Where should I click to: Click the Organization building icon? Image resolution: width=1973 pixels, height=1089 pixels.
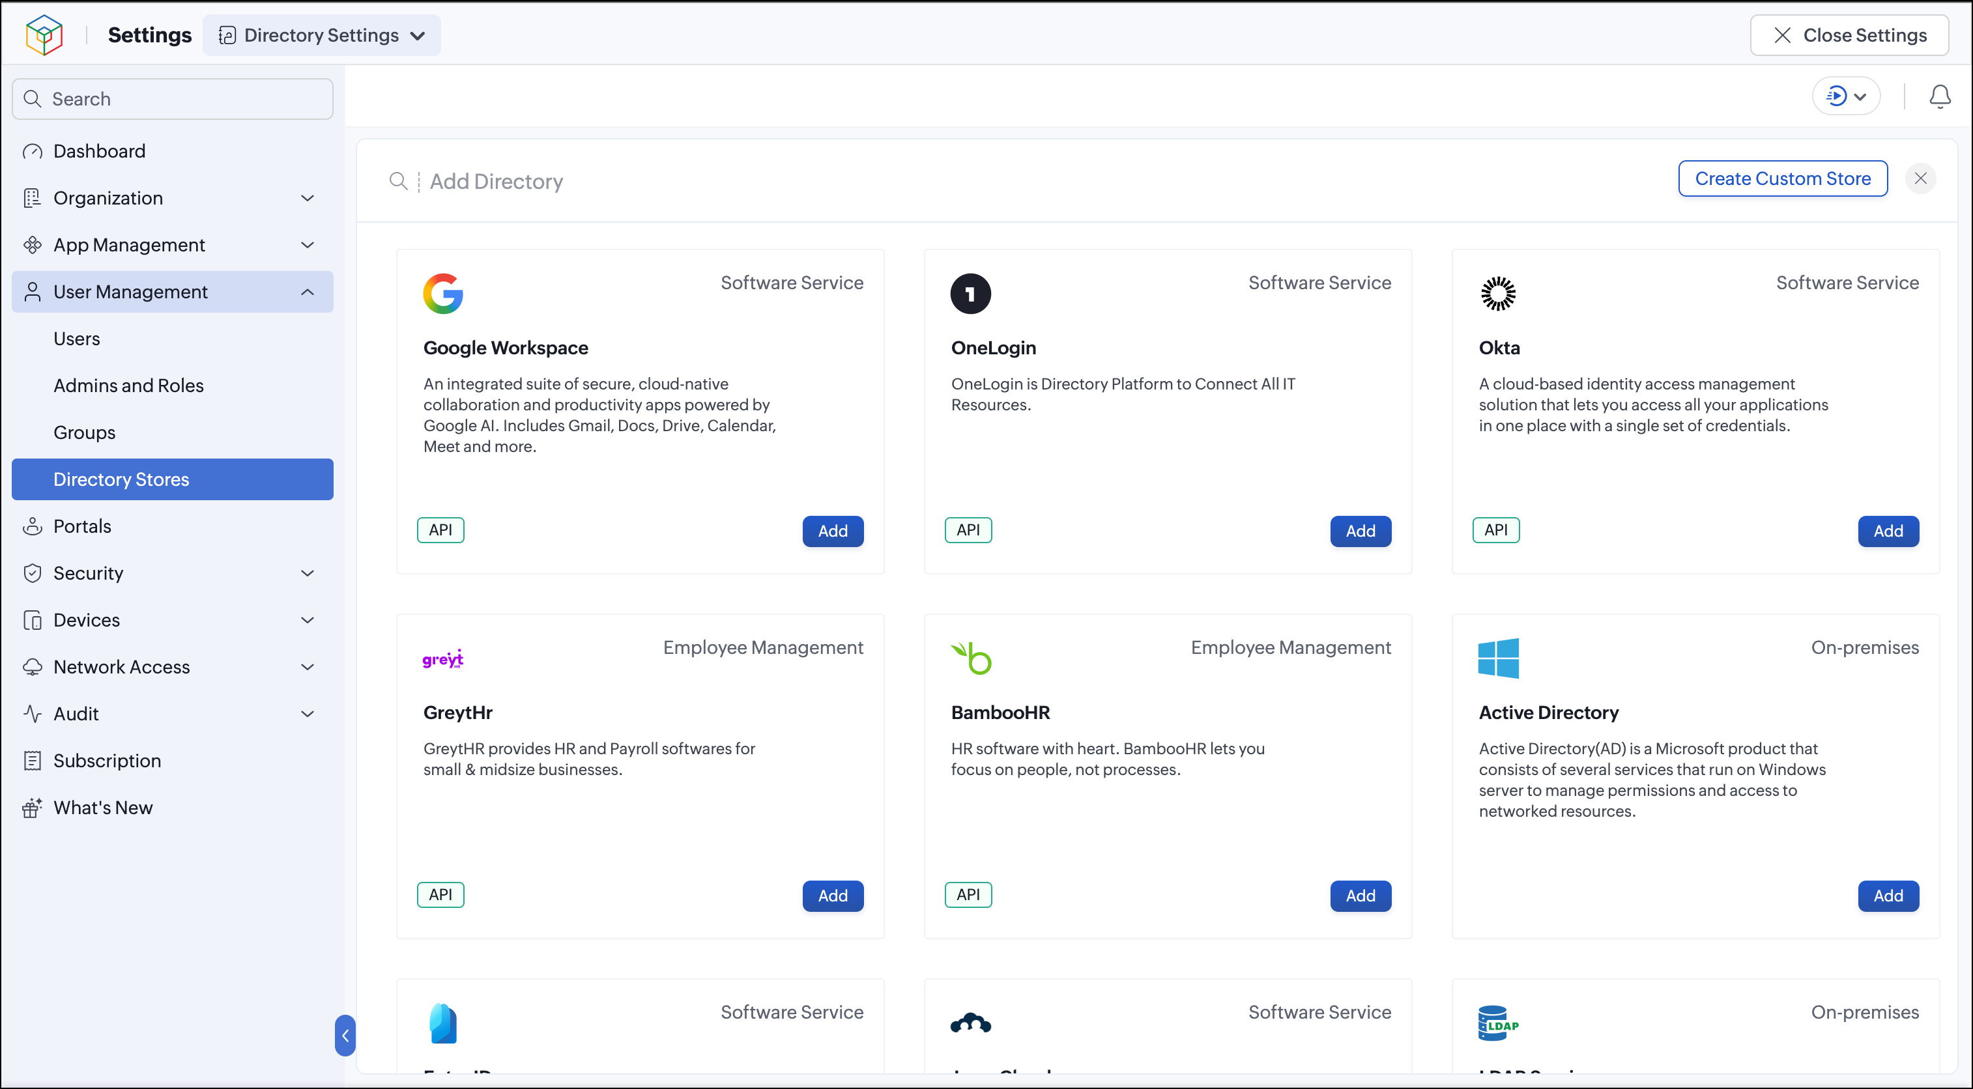32,197
